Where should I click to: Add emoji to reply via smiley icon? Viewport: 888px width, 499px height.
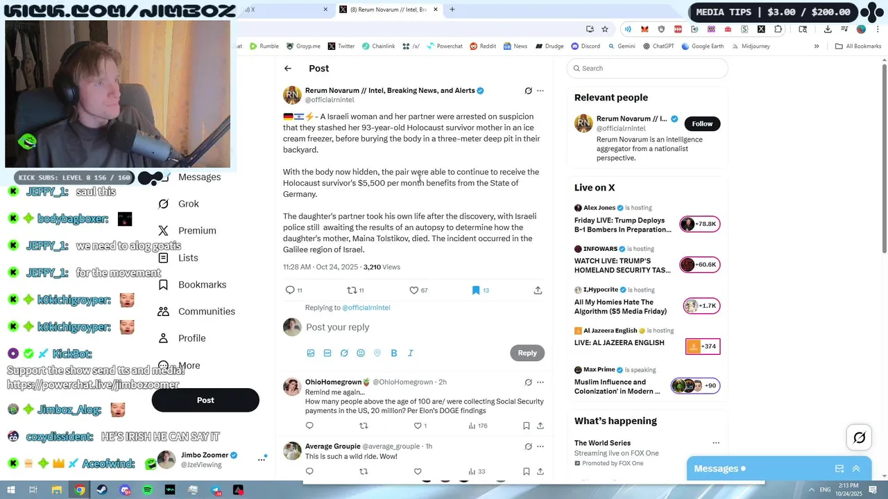[x=361, y=353]
